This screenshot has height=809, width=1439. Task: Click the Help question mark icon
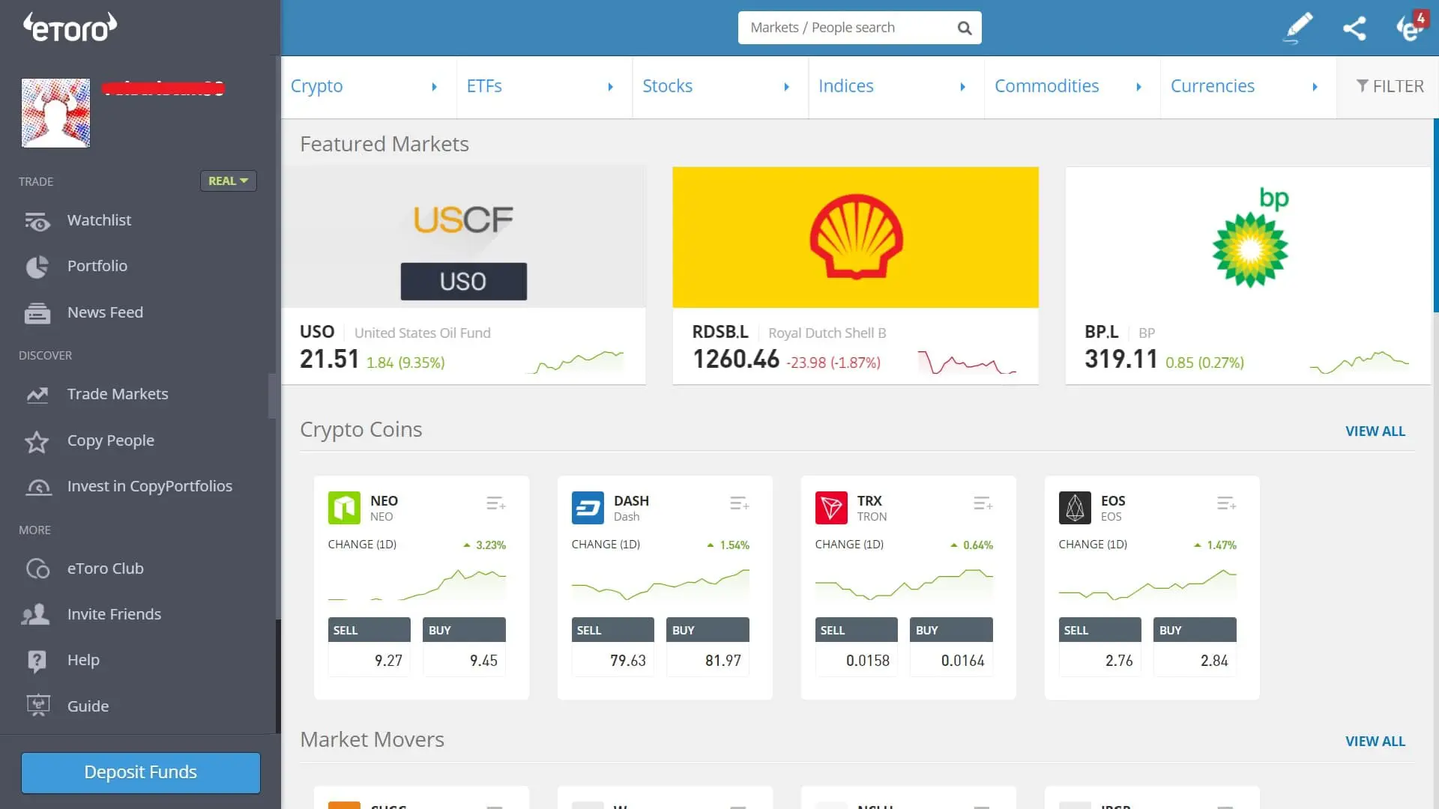click(x=37, y=661)
